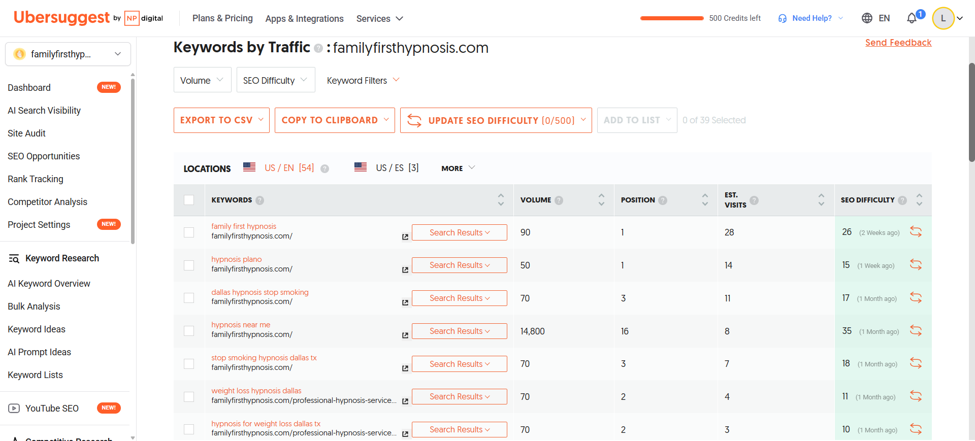Toggle the select-all keywords checkbox

point(189,200)
